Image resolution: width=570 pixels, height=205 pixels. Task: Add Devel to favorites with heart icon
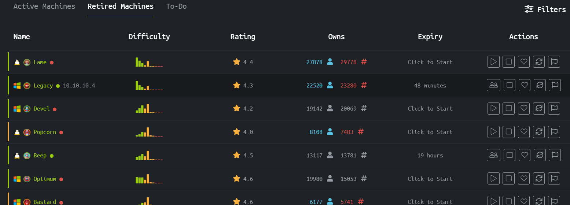[524, 108]
